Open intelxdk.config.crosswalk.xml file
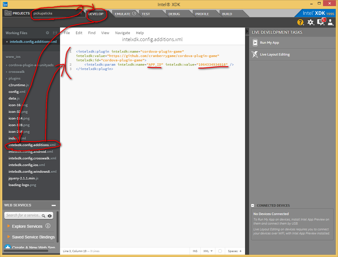338x257 pixels. pos(32,158)
